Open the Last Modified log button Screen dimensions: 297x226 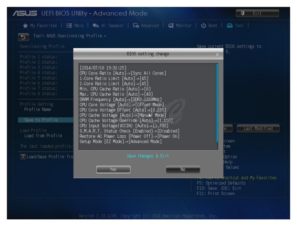258,129
